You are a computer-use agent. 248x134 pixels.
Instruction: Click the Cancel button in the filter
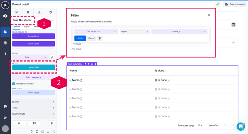[91, 38]
